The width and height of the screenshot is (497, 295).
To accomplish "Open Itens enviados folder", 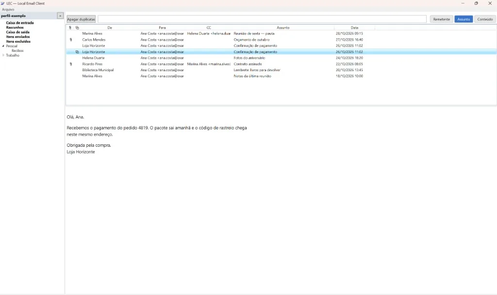I will coord(18,37).
